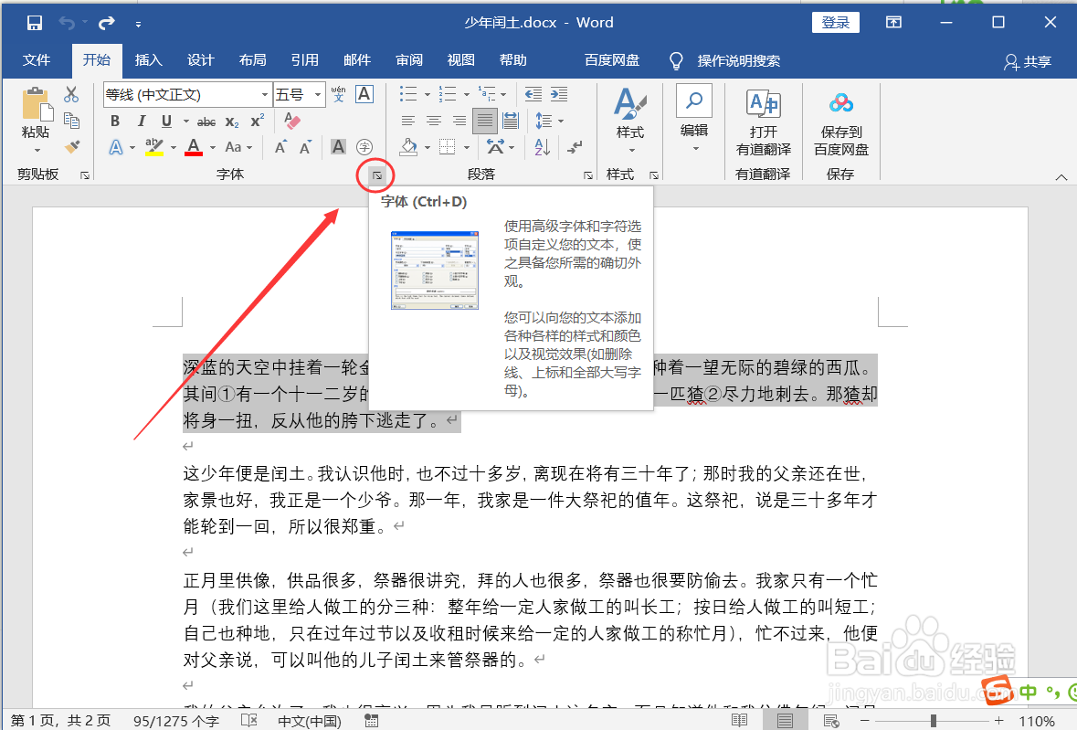Toggle bold formatting
Screen dimensions: 1077x730
114,120
